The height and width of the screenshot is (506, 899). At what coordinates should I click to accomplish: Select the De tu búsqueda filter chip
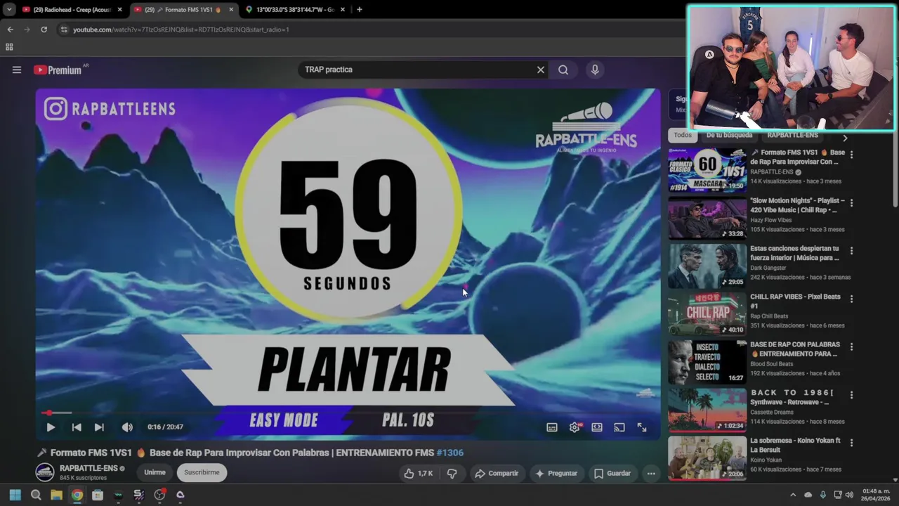tap(729, 135)
